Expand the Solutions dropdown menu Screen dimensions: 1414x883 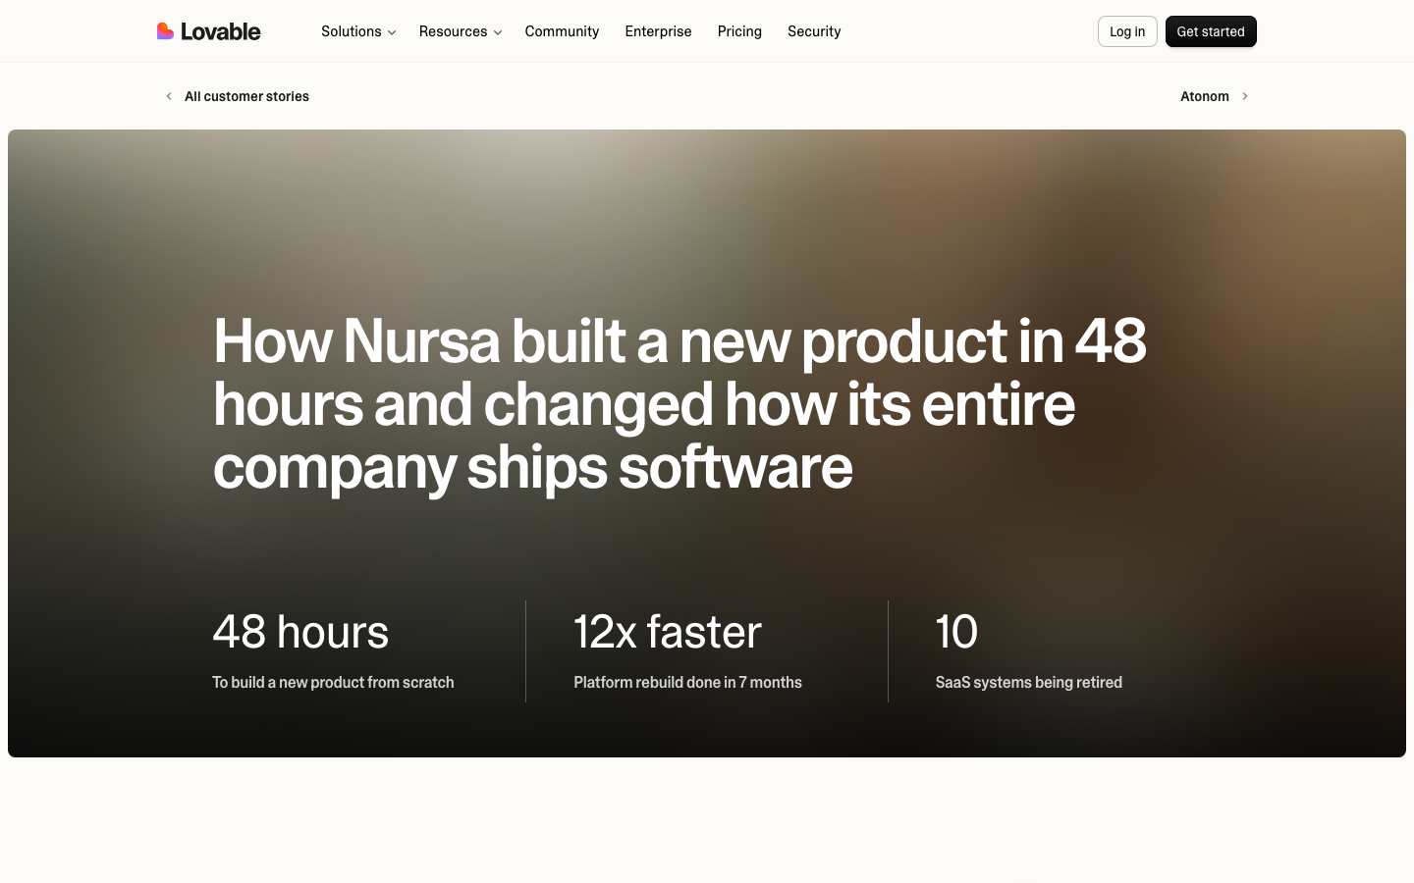[x=358, y=31]
